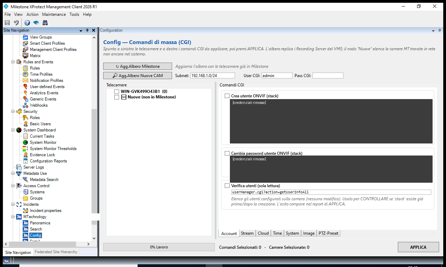Click the Current Tasks icon
This screenshot has height=267, width=446.
(x=25, y=136)
